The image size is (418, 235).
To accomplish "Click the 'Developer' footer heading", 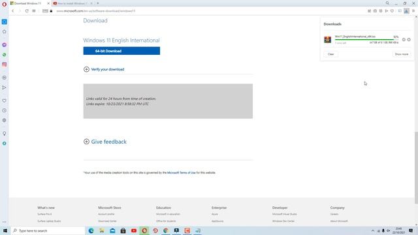I will point(280,208).
